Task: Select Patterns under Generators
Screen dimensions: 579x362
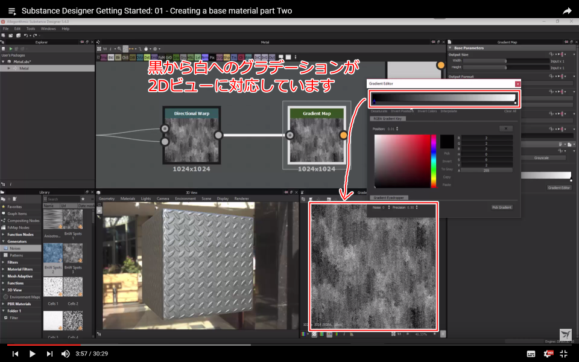Action: 16,255
